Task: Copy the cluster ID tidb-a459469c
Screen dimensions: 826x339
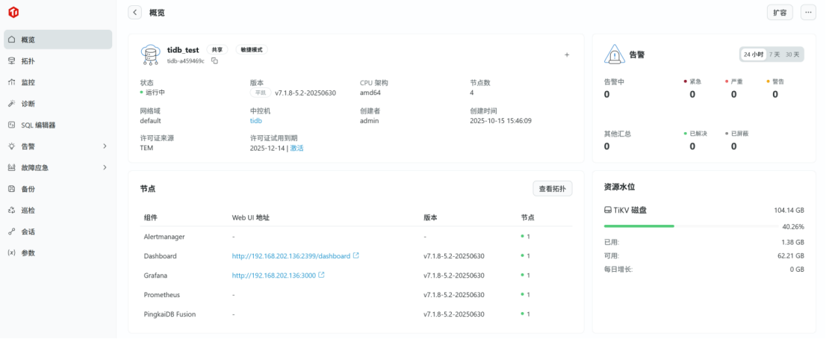Action: tap(214, 60)
